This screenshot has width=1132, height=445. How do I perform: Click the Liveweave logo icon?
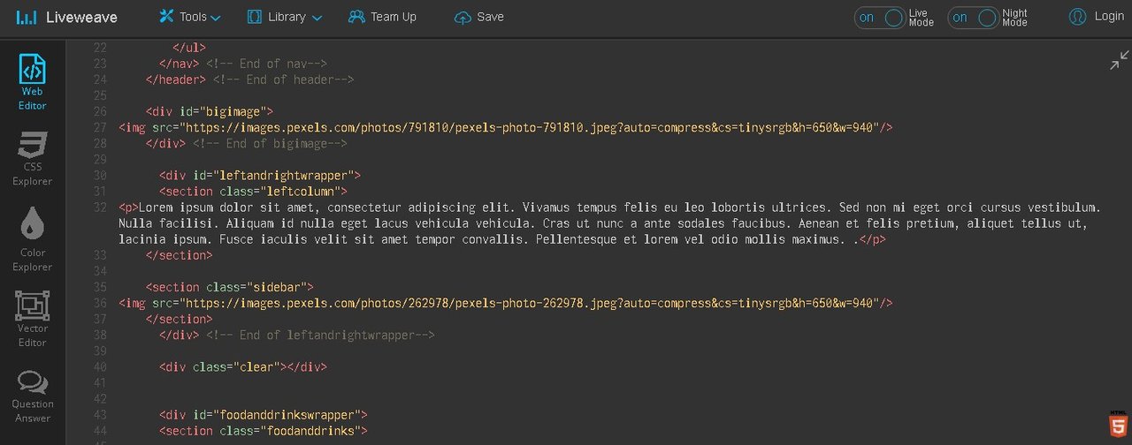pos(27,17)
